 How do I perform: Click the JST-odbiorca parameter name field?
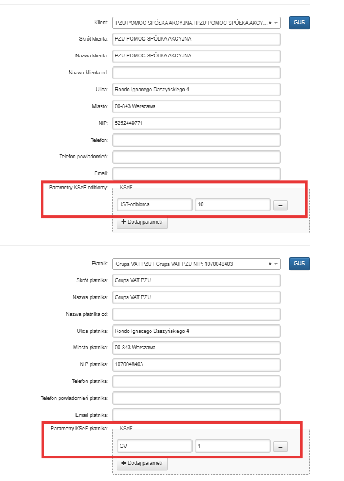(x=154, y=205)
